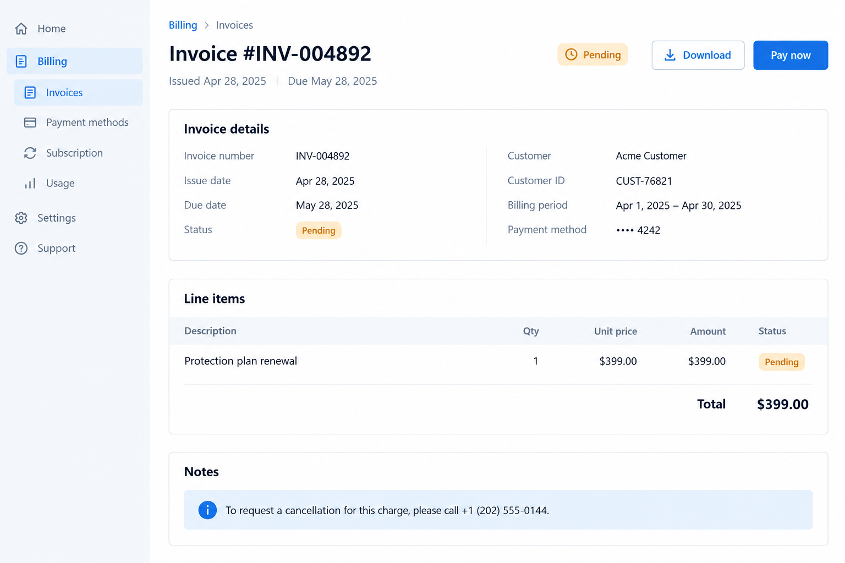This screenshot has width=845, height=563.
Task: Click the Invoice #INV-004892 page title
Action: click(270, 53)
